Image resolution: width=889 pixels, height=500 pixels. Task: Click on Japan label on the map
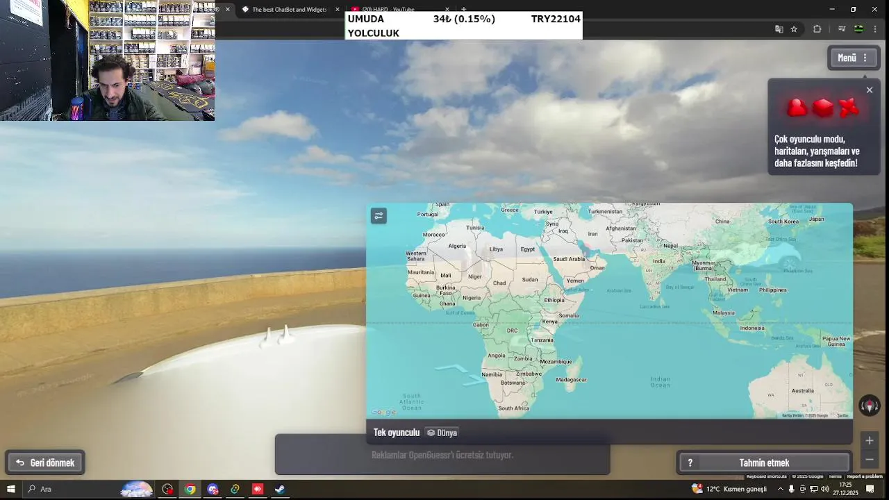click(x=817, y=219)
